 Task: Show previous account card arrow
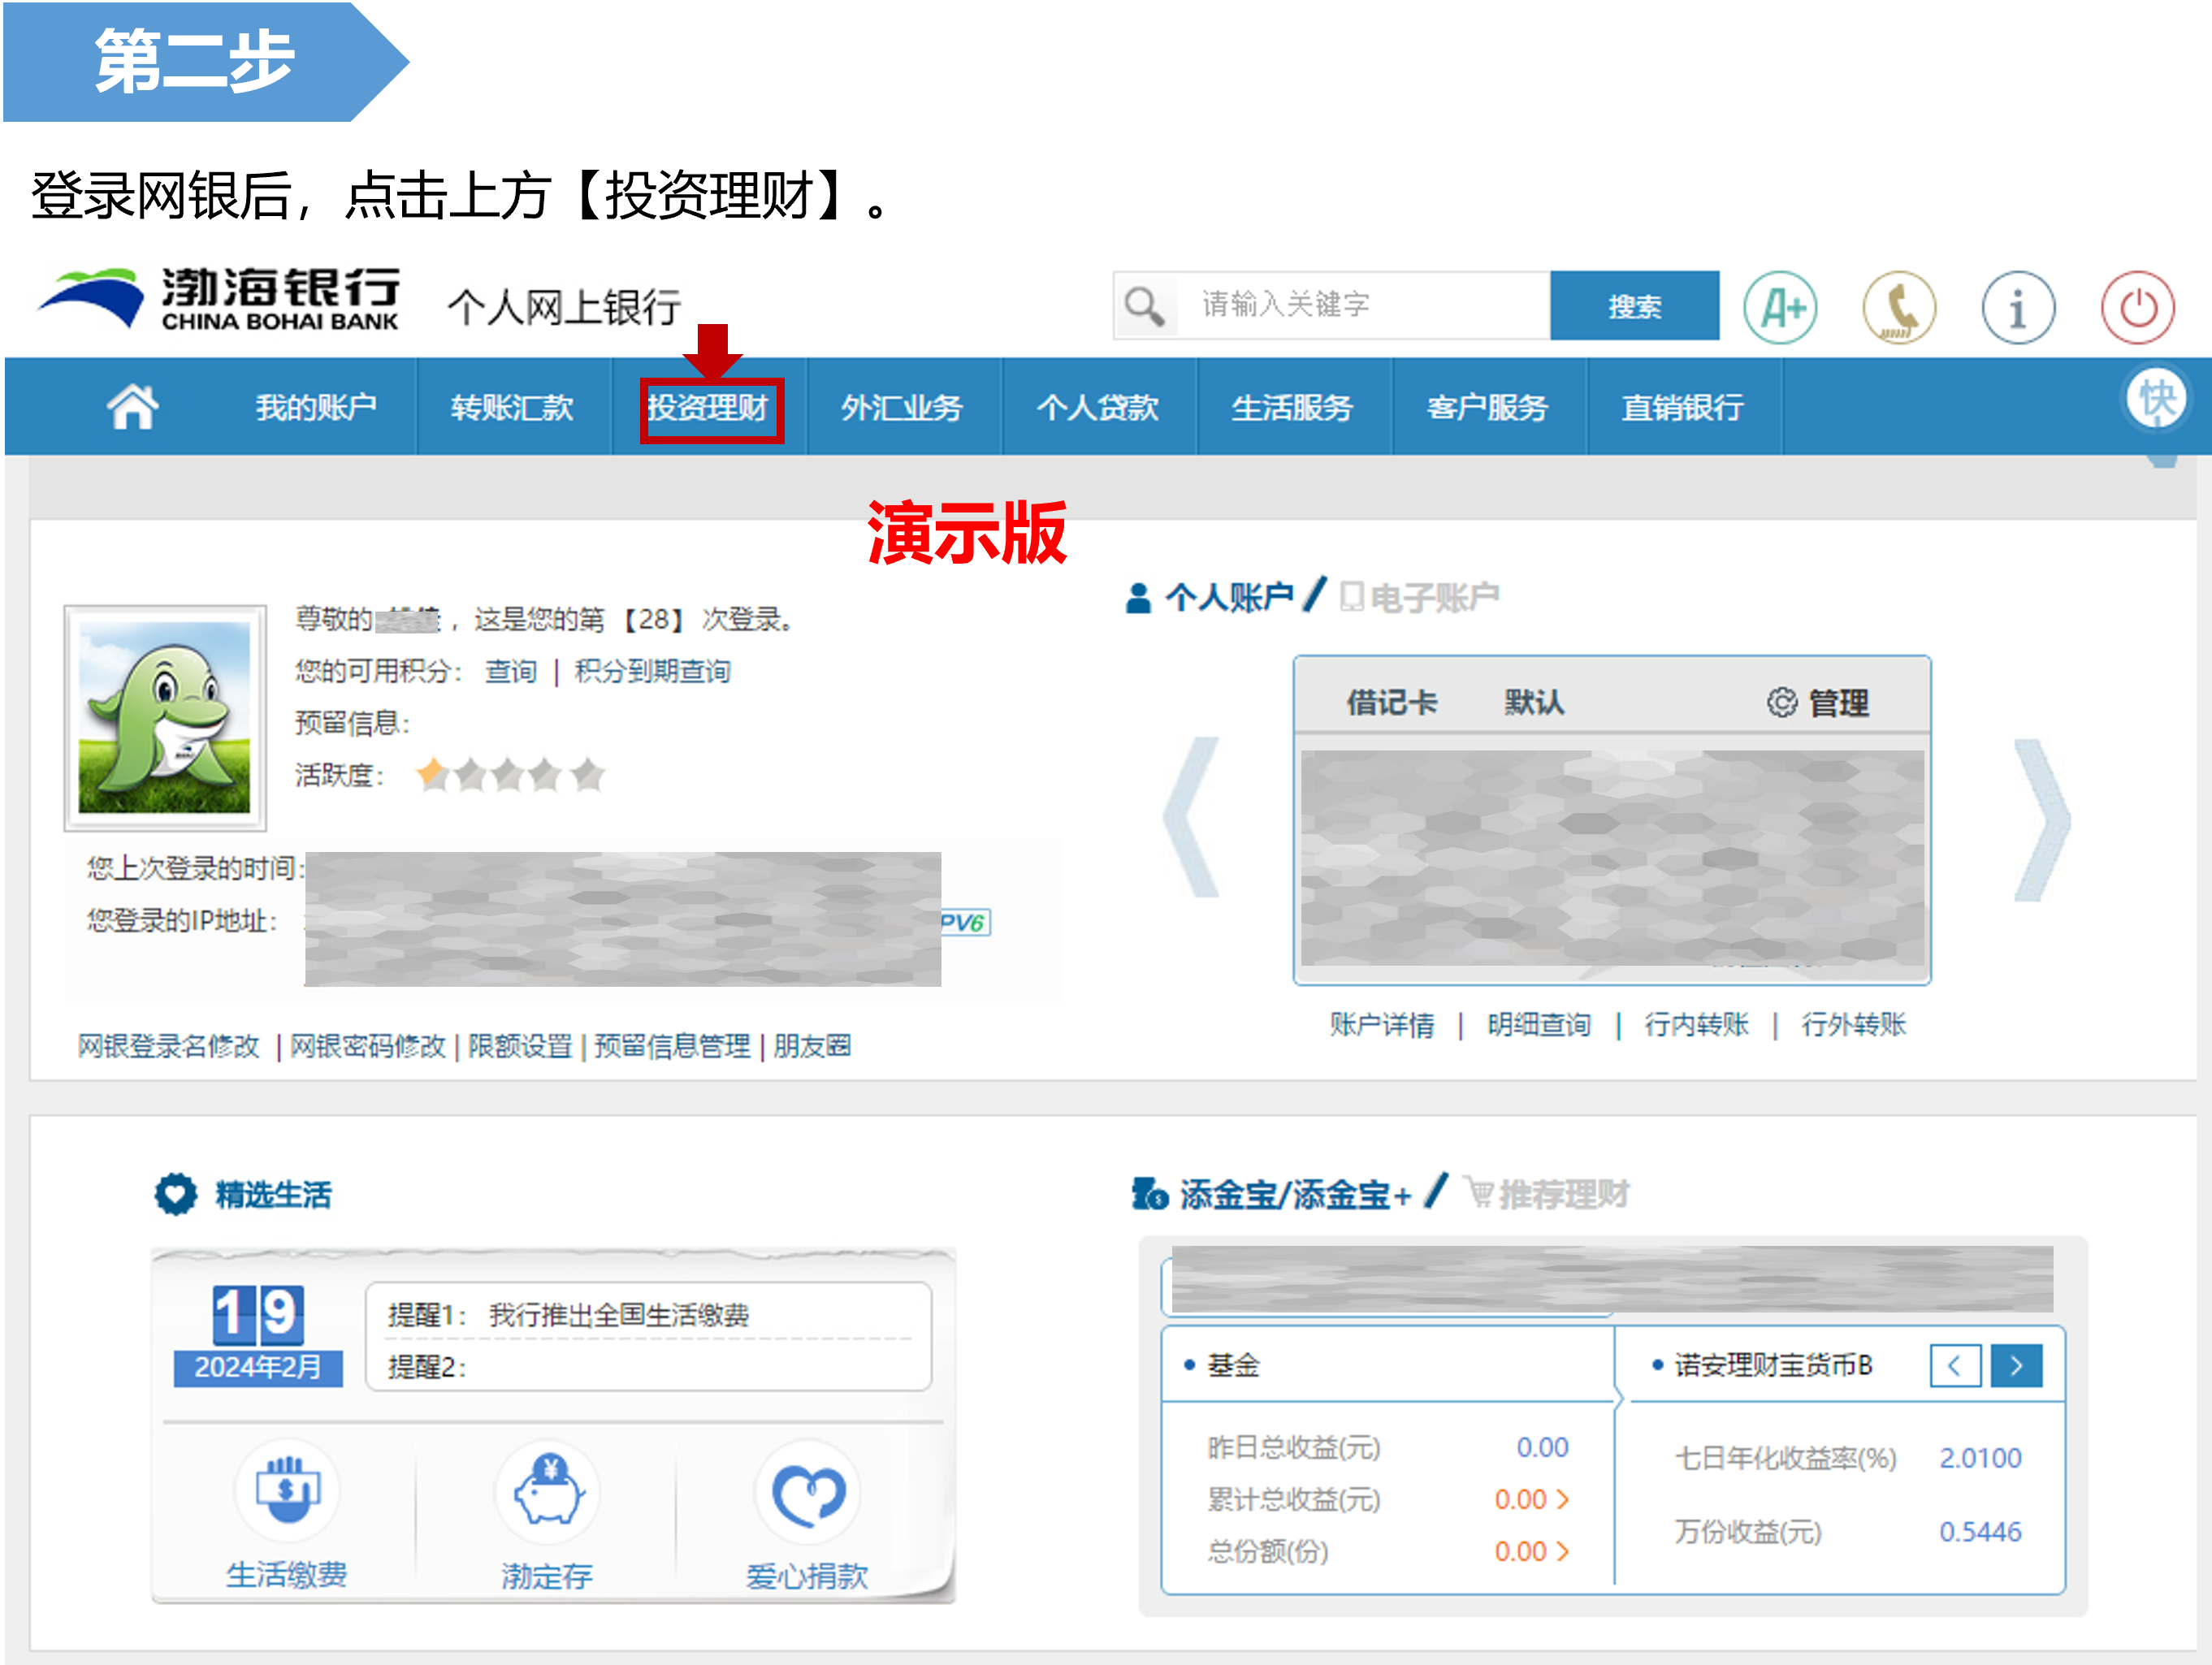[x=1192, y=818]
